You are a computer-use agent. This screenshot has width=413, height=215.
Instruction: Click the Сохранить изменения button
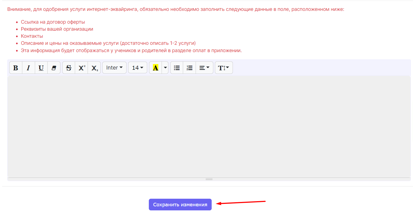[180, 204]
